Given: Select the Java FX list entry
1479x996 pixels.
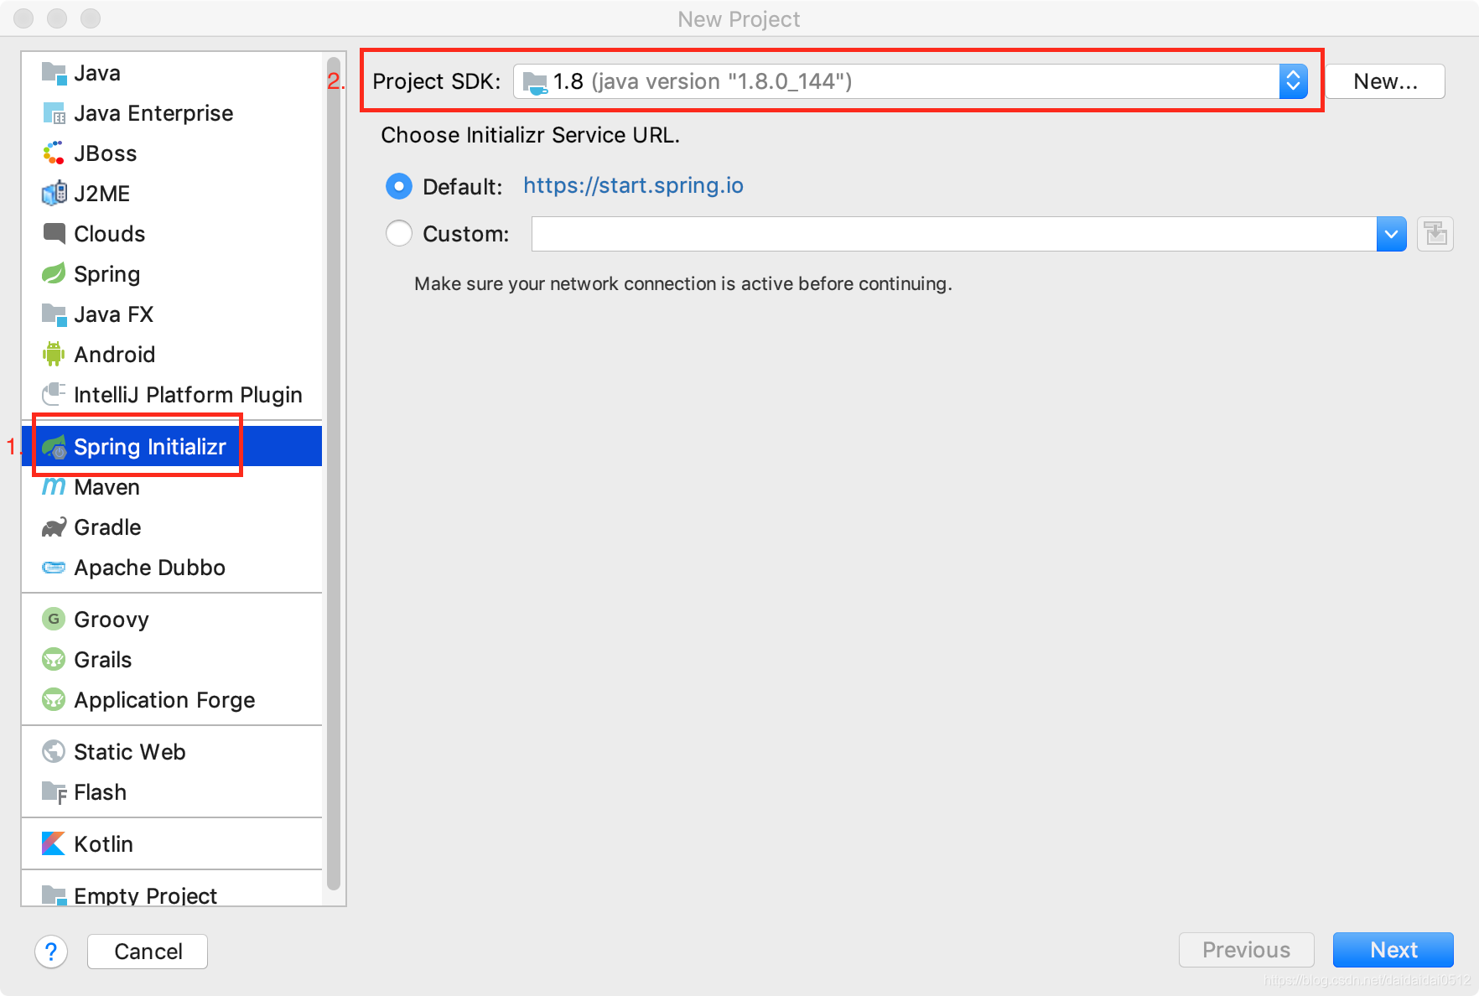Looking at the screenshot, I should click(172, 314).
